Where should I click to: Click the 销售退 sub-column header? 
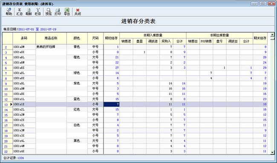[x=126, y=41]
